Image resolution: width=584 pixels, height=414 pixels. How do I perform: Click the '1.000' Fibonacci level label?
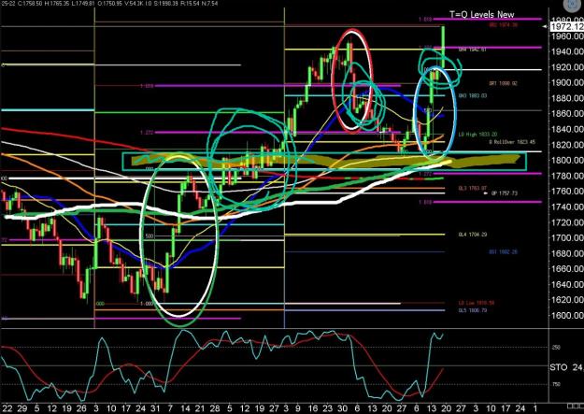[147, 304]
